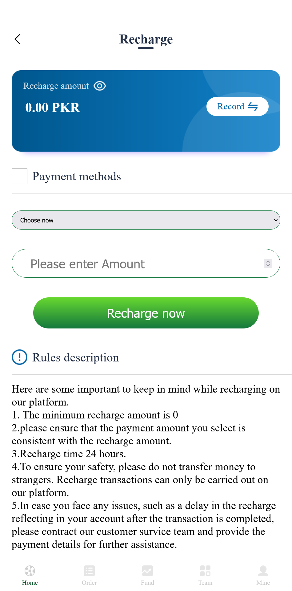Switch to the Team tab label
The image size is (292, 591).
[205, 583]
